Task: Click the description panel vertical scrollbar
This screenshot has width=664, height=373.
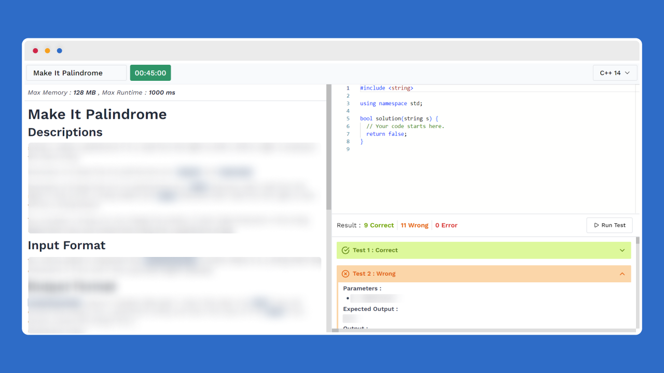Action: (328, 147)
